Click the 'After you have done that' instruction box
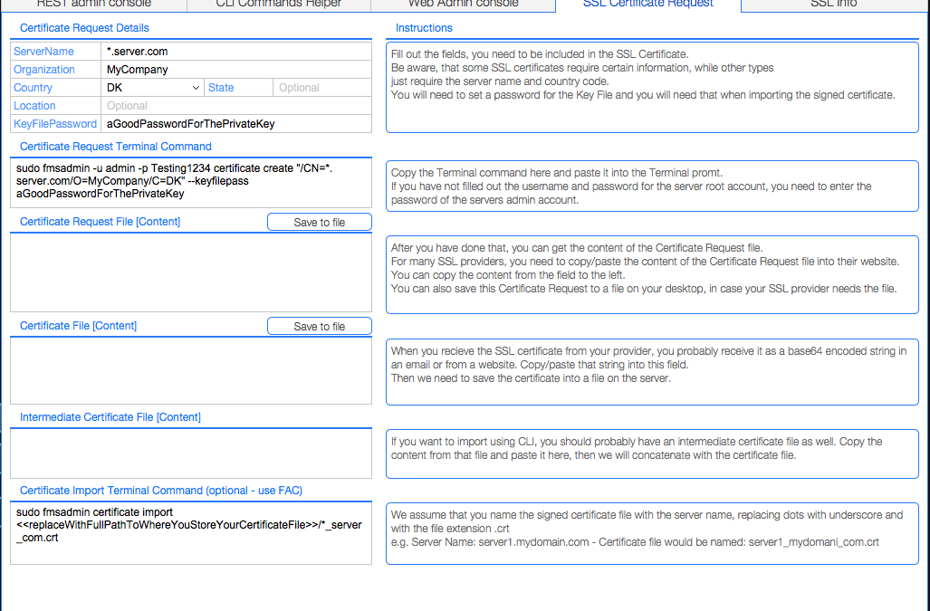The image size is (930, 611). 652,275
